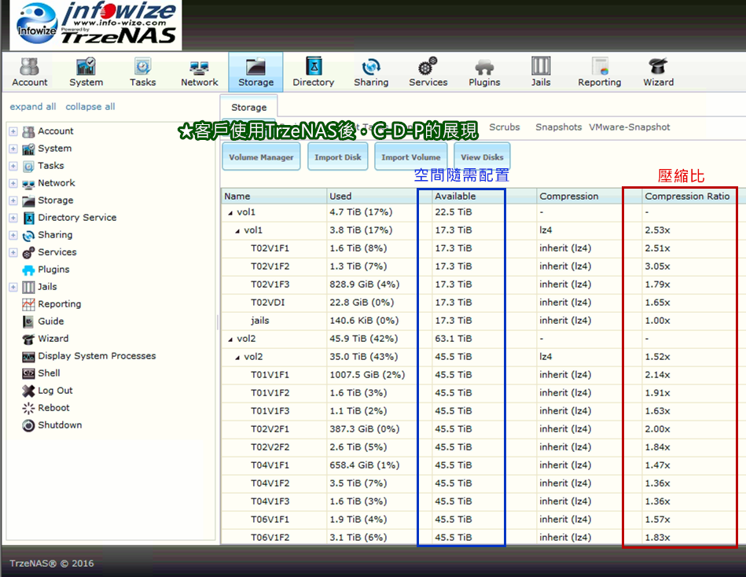Expand the Jails tree node
The image size is (746, 577).
[x=13, y=287]
